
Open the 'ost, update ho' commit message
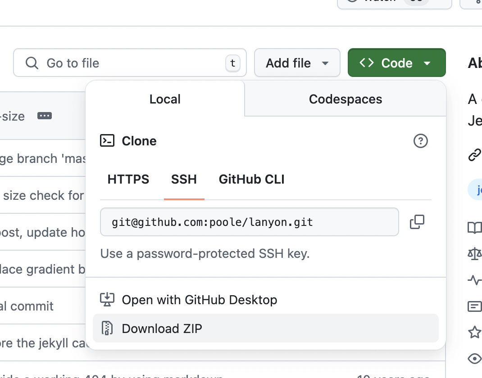click(43, 233)
